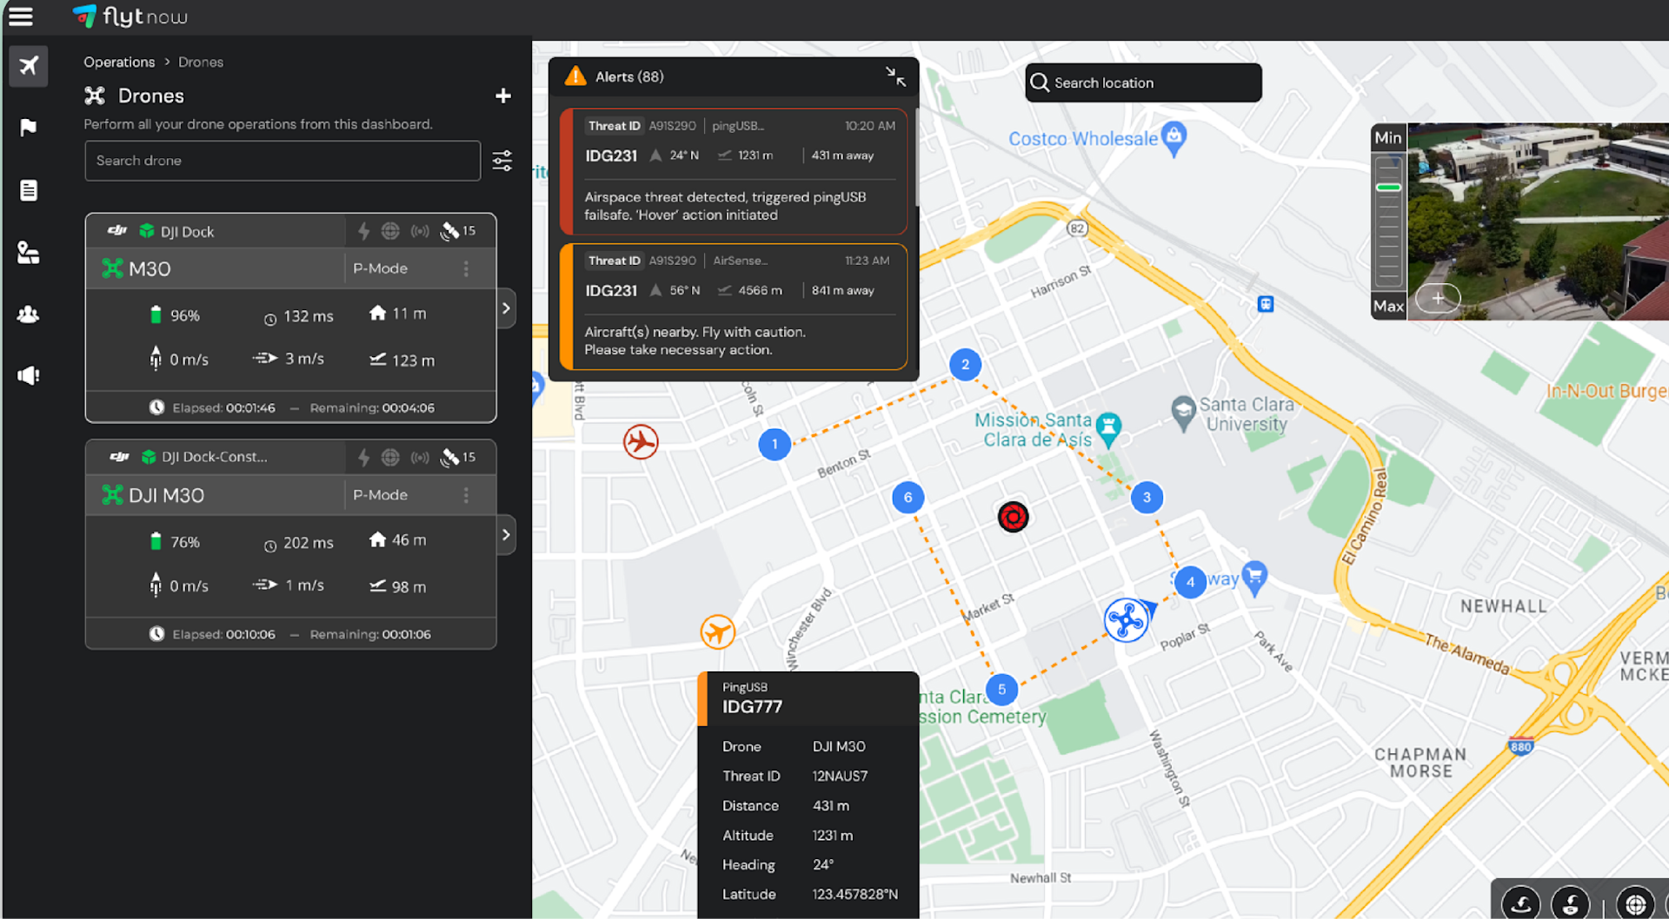Viewport: 1669px width, 919px height.
Task: Click the red target marker on map
Action: 1013,518
